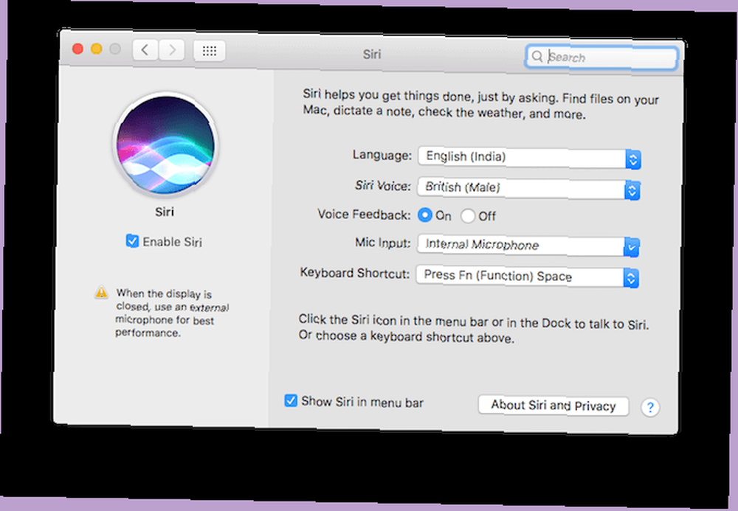Open Siri Voice dropdown showing British (Male)
738x511 pixels.
528,189
